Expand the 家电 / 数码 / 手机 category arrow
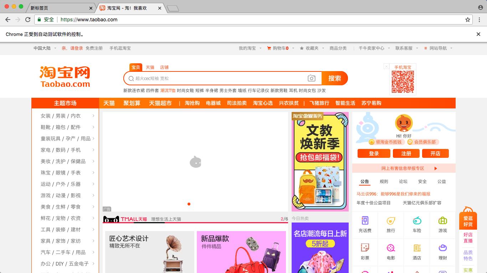Viewport: 487px width, 273px height. (93, 150)
